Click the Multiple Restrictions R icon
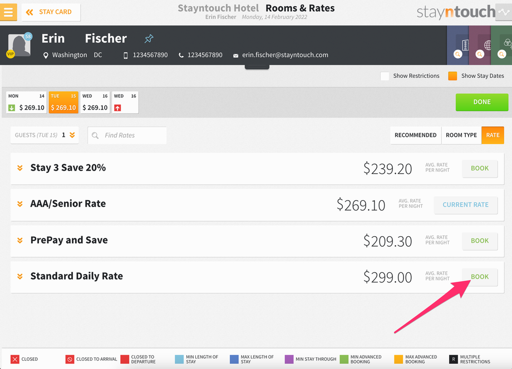This screenshot has width=512, height=369. pos(454,359)
